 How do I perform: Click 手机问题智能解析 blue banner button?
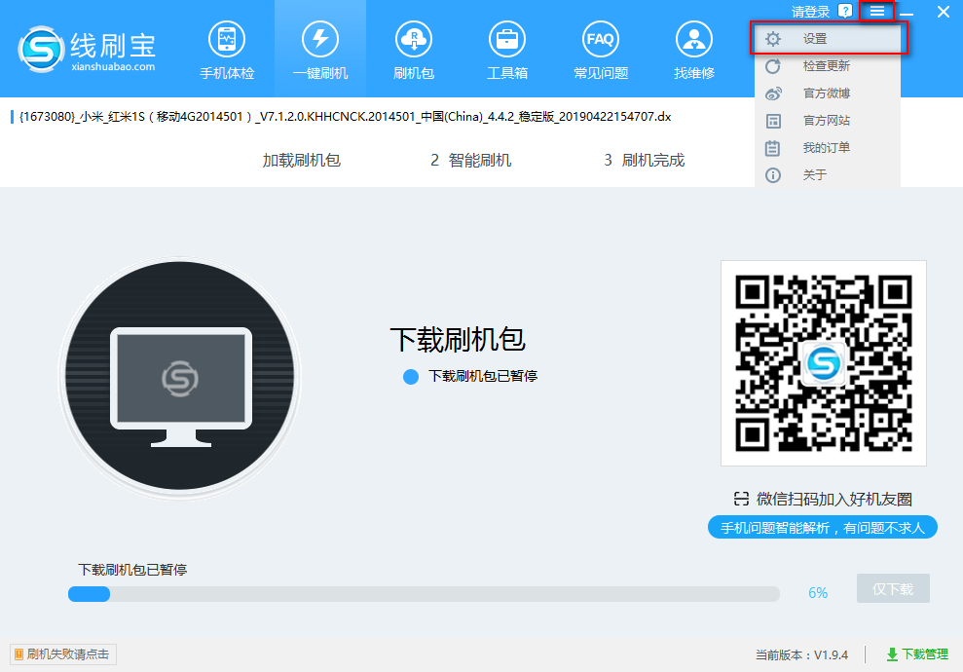pos(823,528)
